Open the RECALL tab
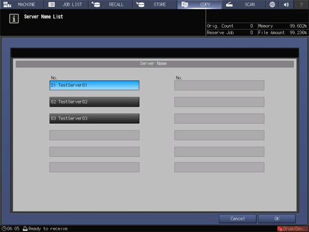The width and height of the screenshot is (309, 232). pos(111,4)
